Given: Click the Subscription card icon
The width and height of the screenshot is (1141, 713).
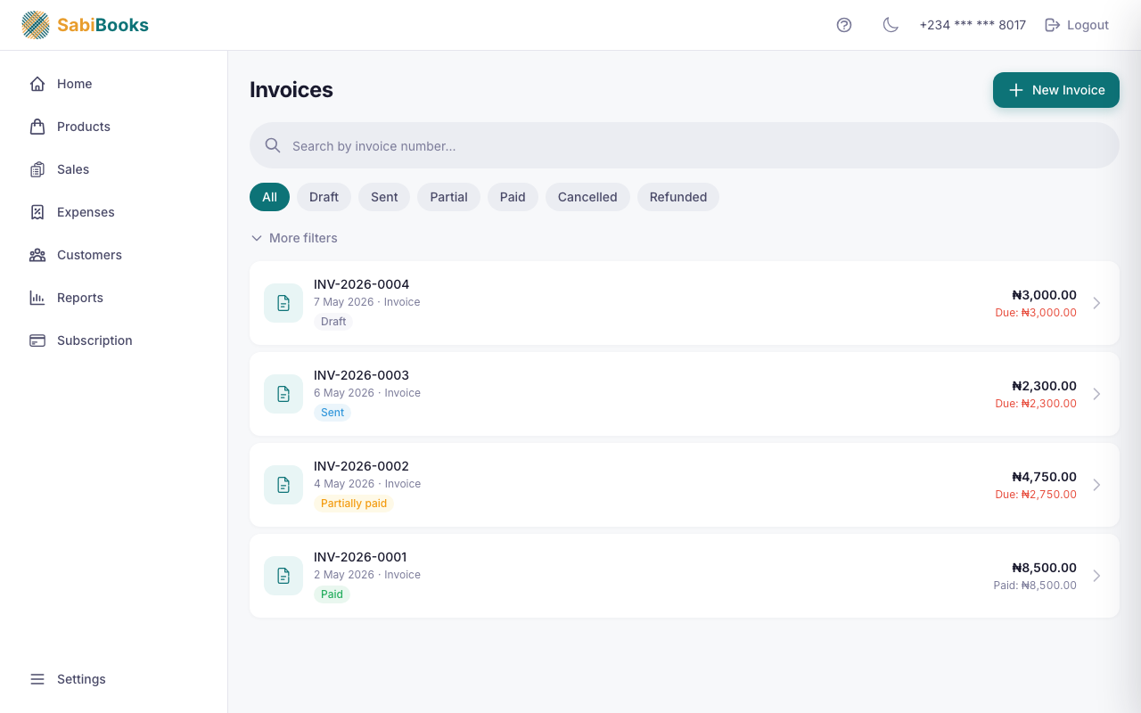Looking at the screenshot, I should tap(37, 340).
